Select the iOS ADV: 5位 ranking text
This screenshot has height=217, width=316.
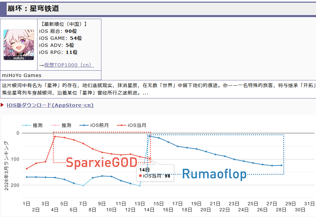click(x=57, y=45)
